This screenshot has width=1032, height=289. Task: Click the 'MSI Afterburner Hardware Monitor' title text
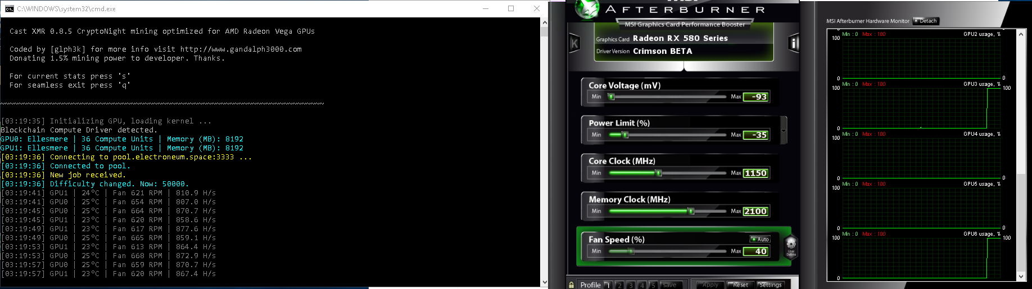click(867, 21)
